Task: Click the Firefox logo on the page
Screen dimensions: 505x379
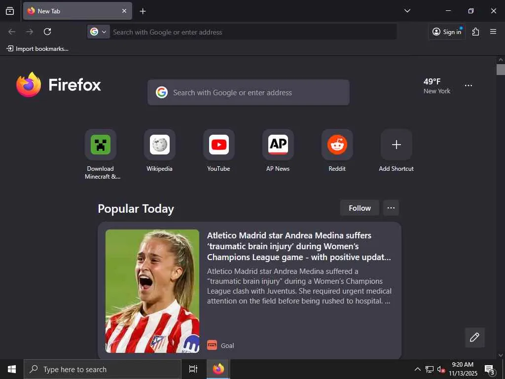Action: [x=58, y=85]
